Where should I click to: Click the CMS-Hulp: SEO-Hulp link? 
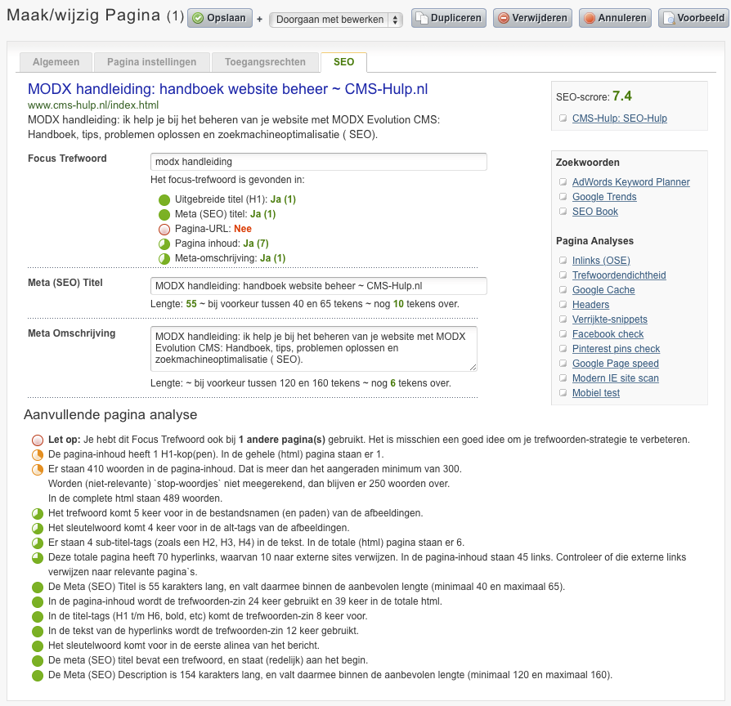pos(619,118)
